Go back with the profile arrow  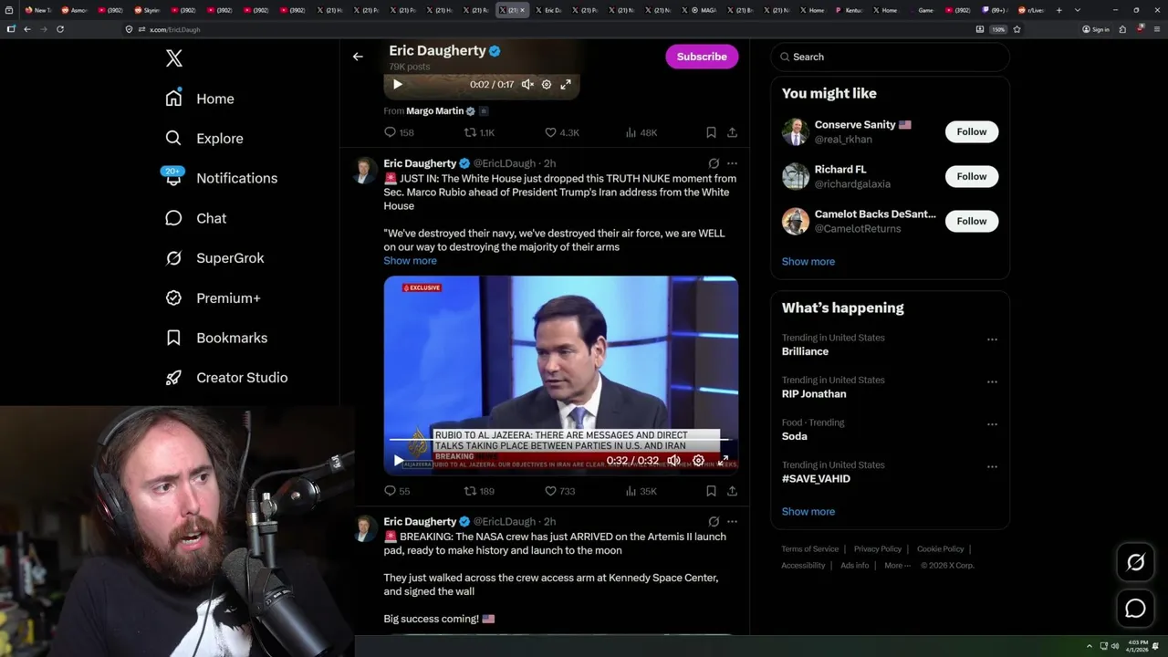click(x=358, y=57)
